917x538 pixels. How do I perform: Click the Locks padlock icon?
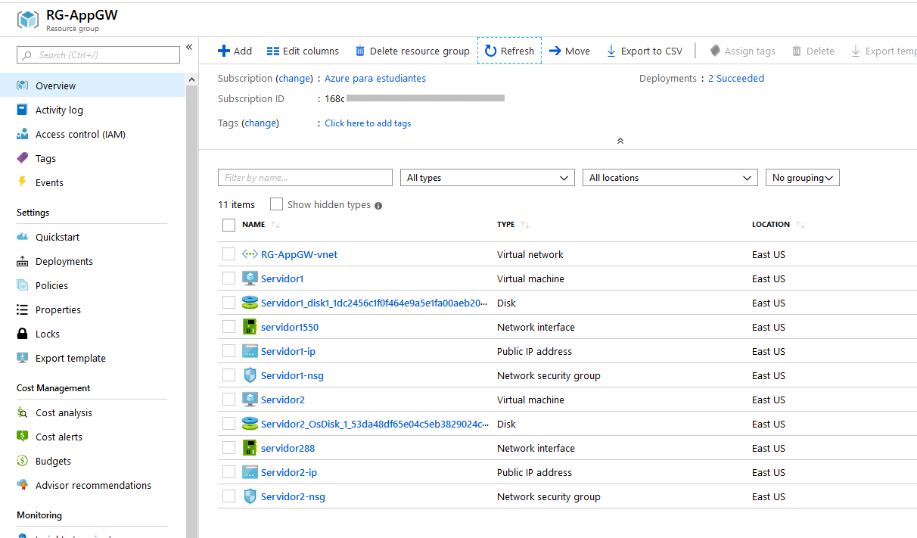[x=23, y=334]
